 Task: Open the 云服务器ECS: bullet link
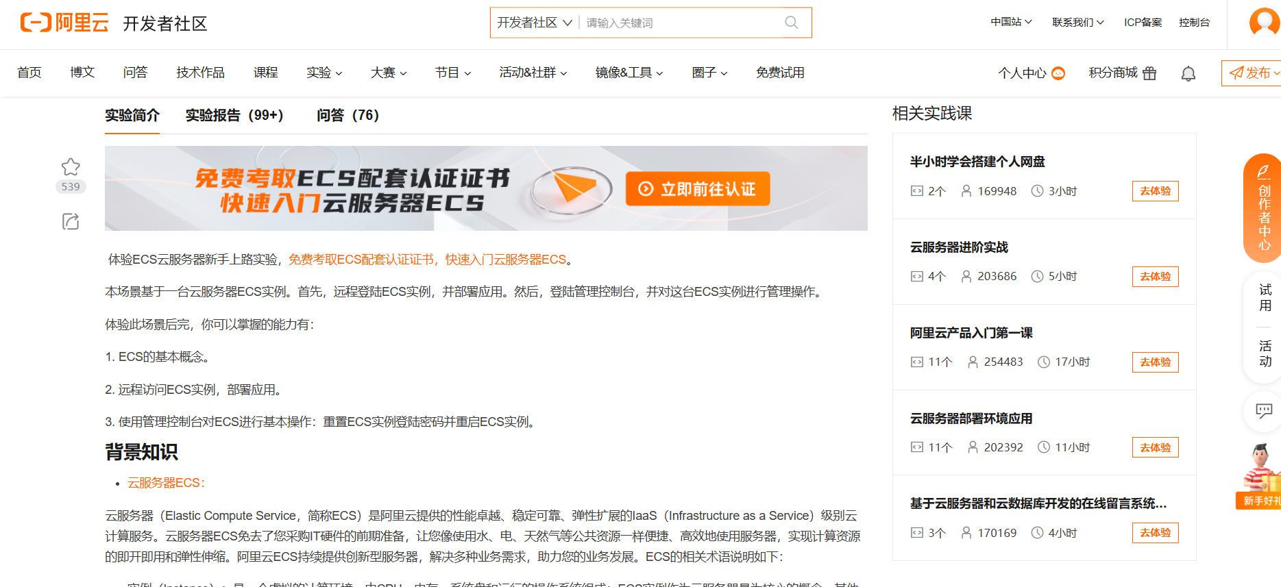click(x=166, y=483)
